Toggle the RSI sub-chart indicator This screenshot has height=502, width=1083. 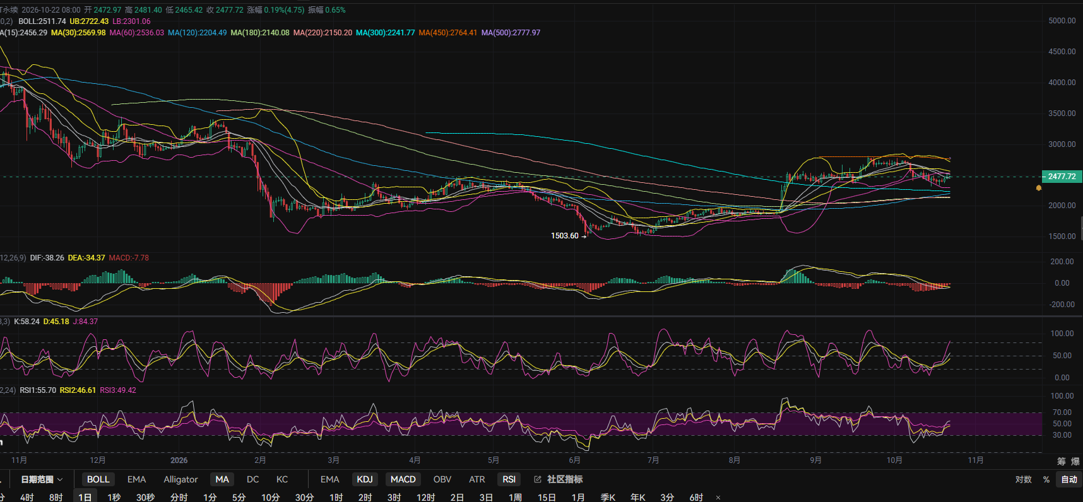tap(509, 479)
